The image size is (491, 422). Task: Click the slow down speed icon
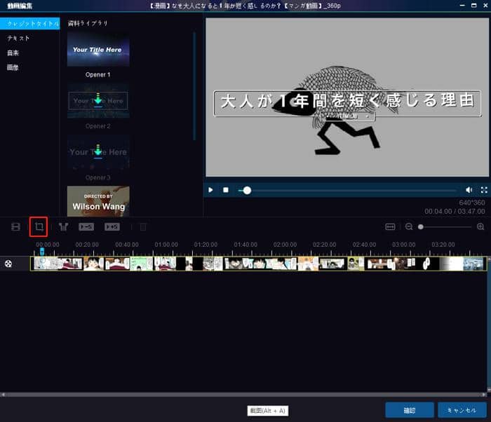click(86, 226)
